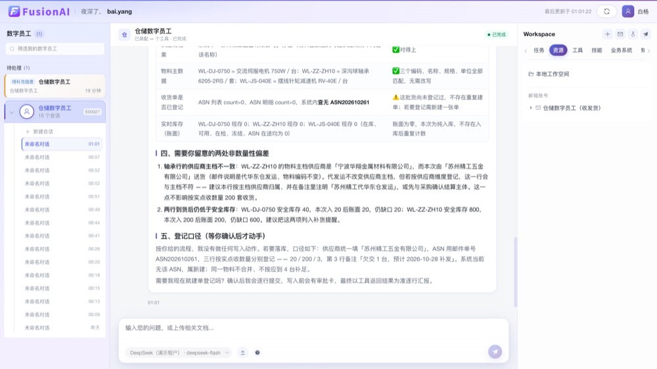Viewport: 657px width, 369px height.
Task: Click the warehouse employee icon in the chat header
Action: (124, 35)
